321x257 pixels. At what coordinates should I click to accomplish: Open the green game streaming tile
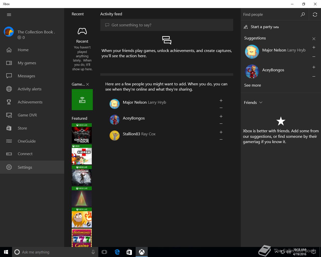(x=82, y=100)
